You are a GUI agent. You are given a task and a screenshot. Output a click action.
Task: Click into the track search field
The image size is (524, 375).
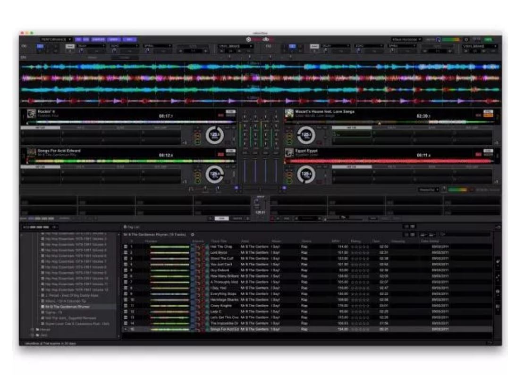(465, 235)
